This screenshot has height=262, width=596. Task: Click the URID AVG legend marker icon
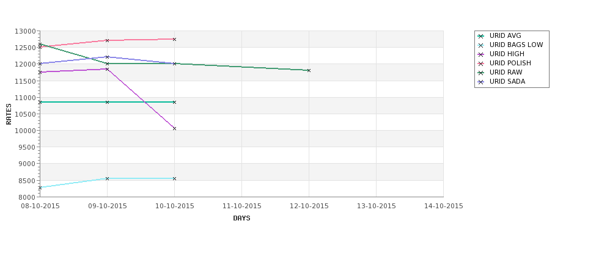pos(481,36)
